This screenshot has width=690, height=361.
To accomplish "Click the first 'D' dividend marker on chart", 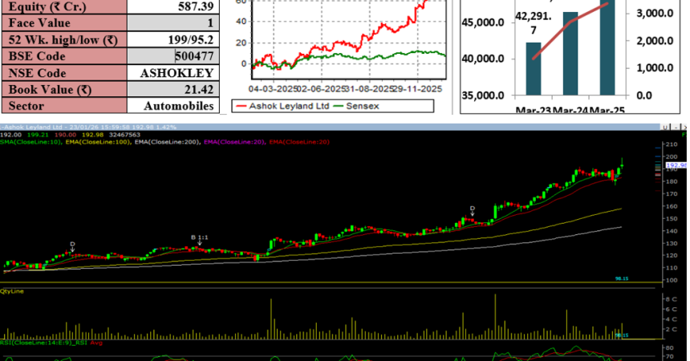I will pyautogui.click(x=72, y=244).
